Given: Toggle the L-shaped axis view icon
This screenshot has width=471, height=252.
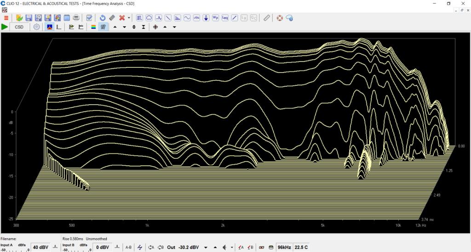Looking at the screenshot, I should (59, 27).
